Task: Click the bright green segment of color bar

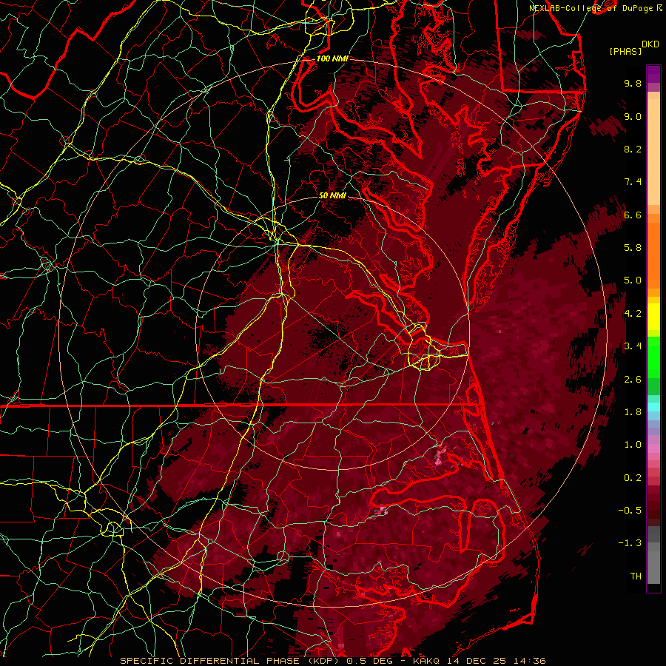Action: pyautogui.click(x=653, y=357)
